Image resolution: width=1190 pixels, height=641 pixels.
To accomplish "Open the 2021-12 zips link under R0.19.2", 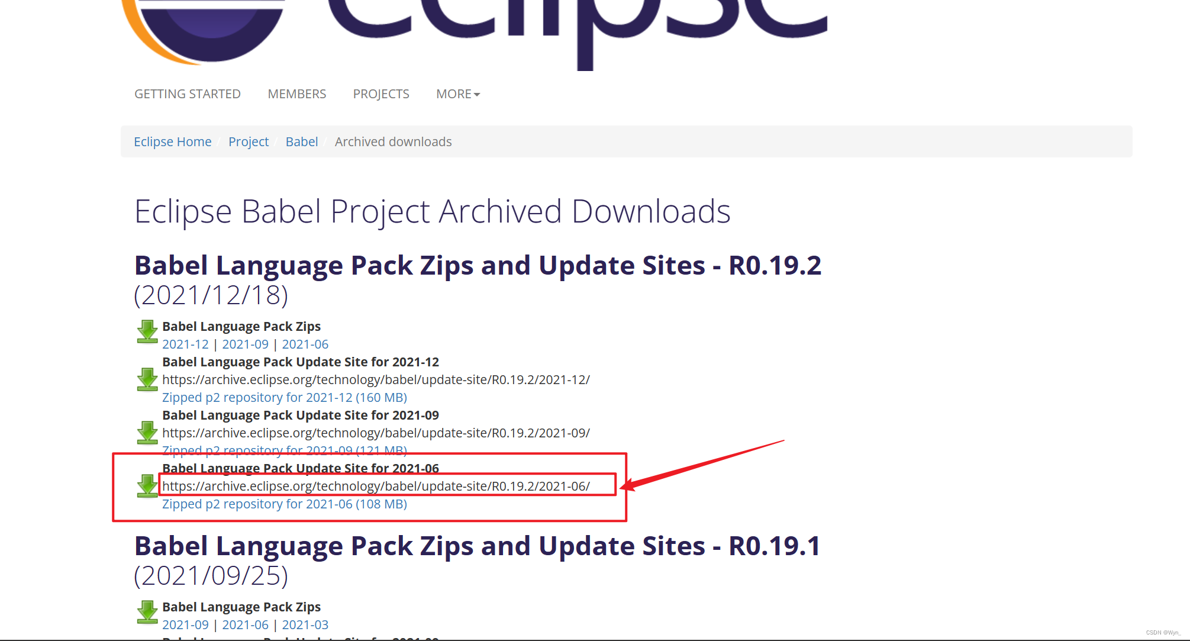I will (185, 344).
